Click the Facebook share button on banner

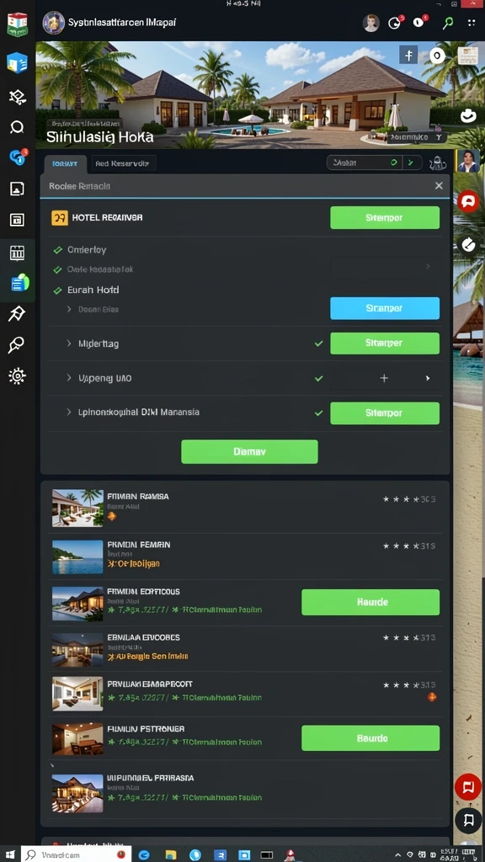(x=408, y=56)
